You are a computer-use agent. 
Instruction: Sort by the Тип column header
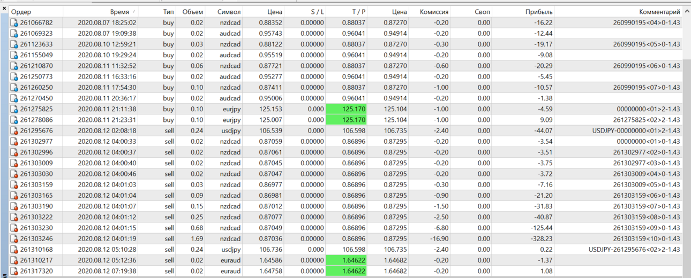[x=156, y=11]
